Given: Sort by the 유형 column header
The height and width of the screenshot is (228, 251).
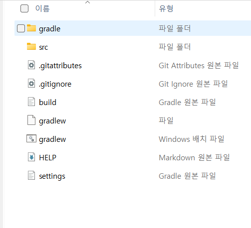Looking at the screenshot, I should (166, 8).
